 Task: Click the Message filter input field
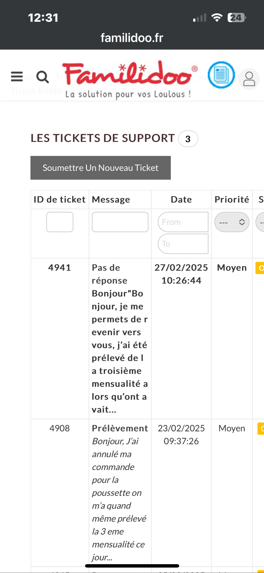pyautogui.click(x=120, y=222)
